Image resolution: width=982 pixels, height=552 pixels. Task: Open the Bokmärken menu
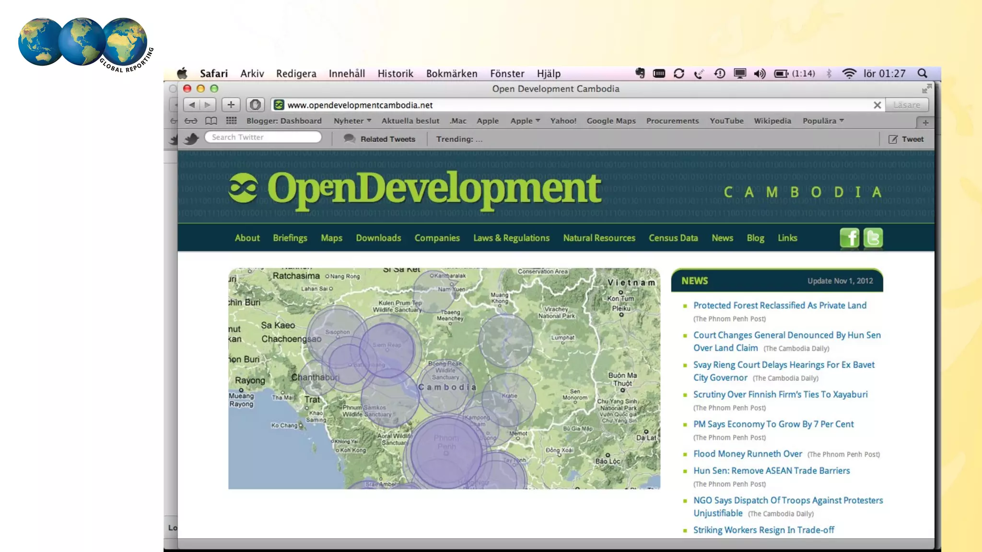pyautogui.click(x=451, y=74)
